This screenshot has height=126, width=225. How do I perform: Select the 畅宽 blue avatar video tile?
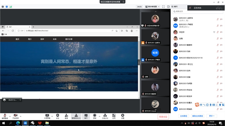(155, 54)
